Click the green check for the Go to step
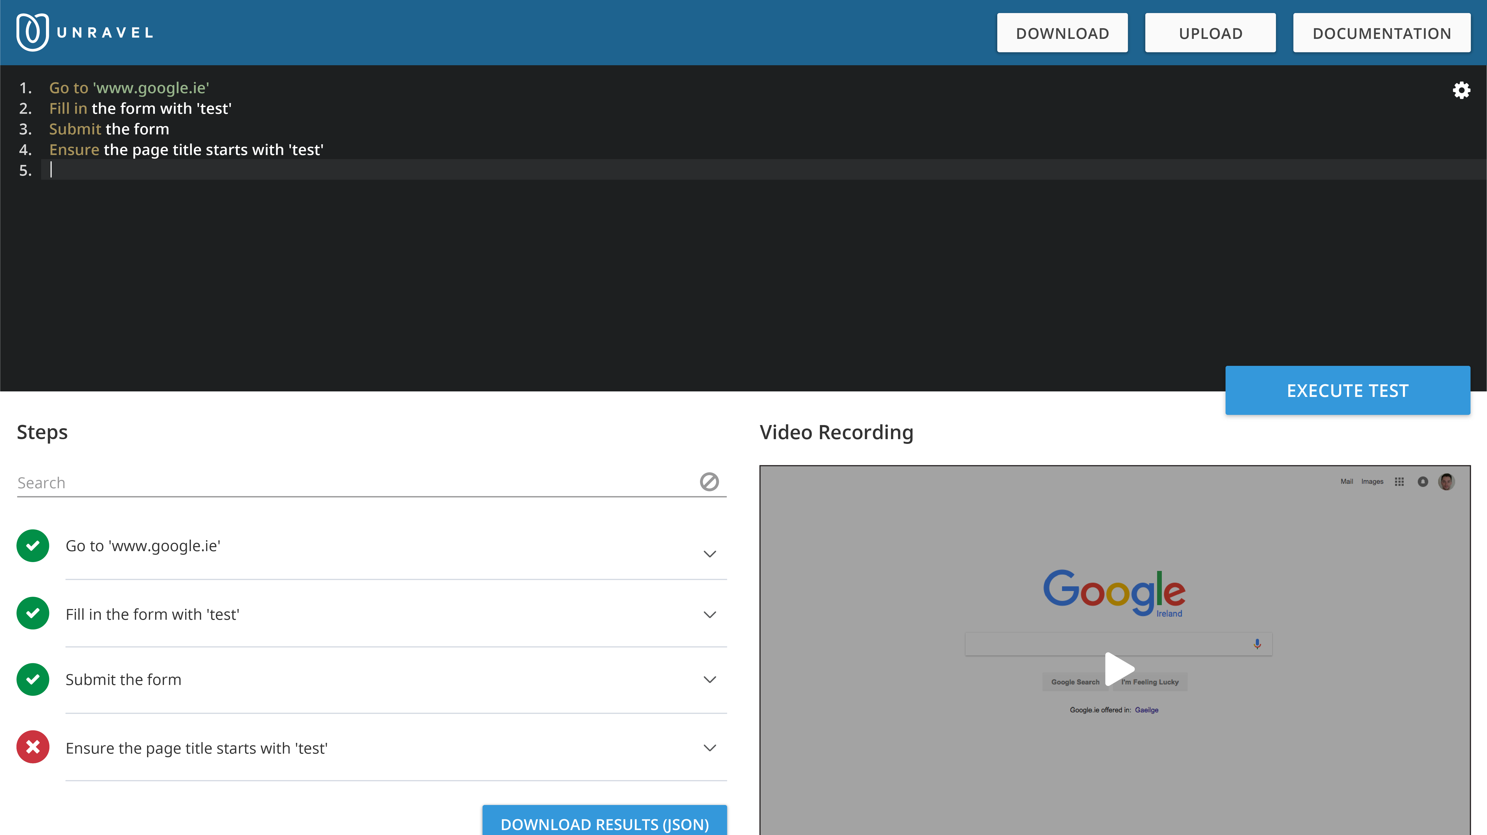The width and height of the screenshot is (1487, 835). click(x=33, y=546)
